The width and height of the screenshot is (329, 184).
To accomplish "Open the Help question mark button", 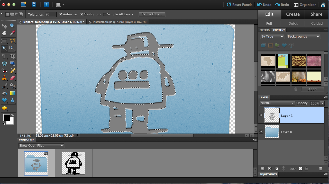I will (46, 4).
